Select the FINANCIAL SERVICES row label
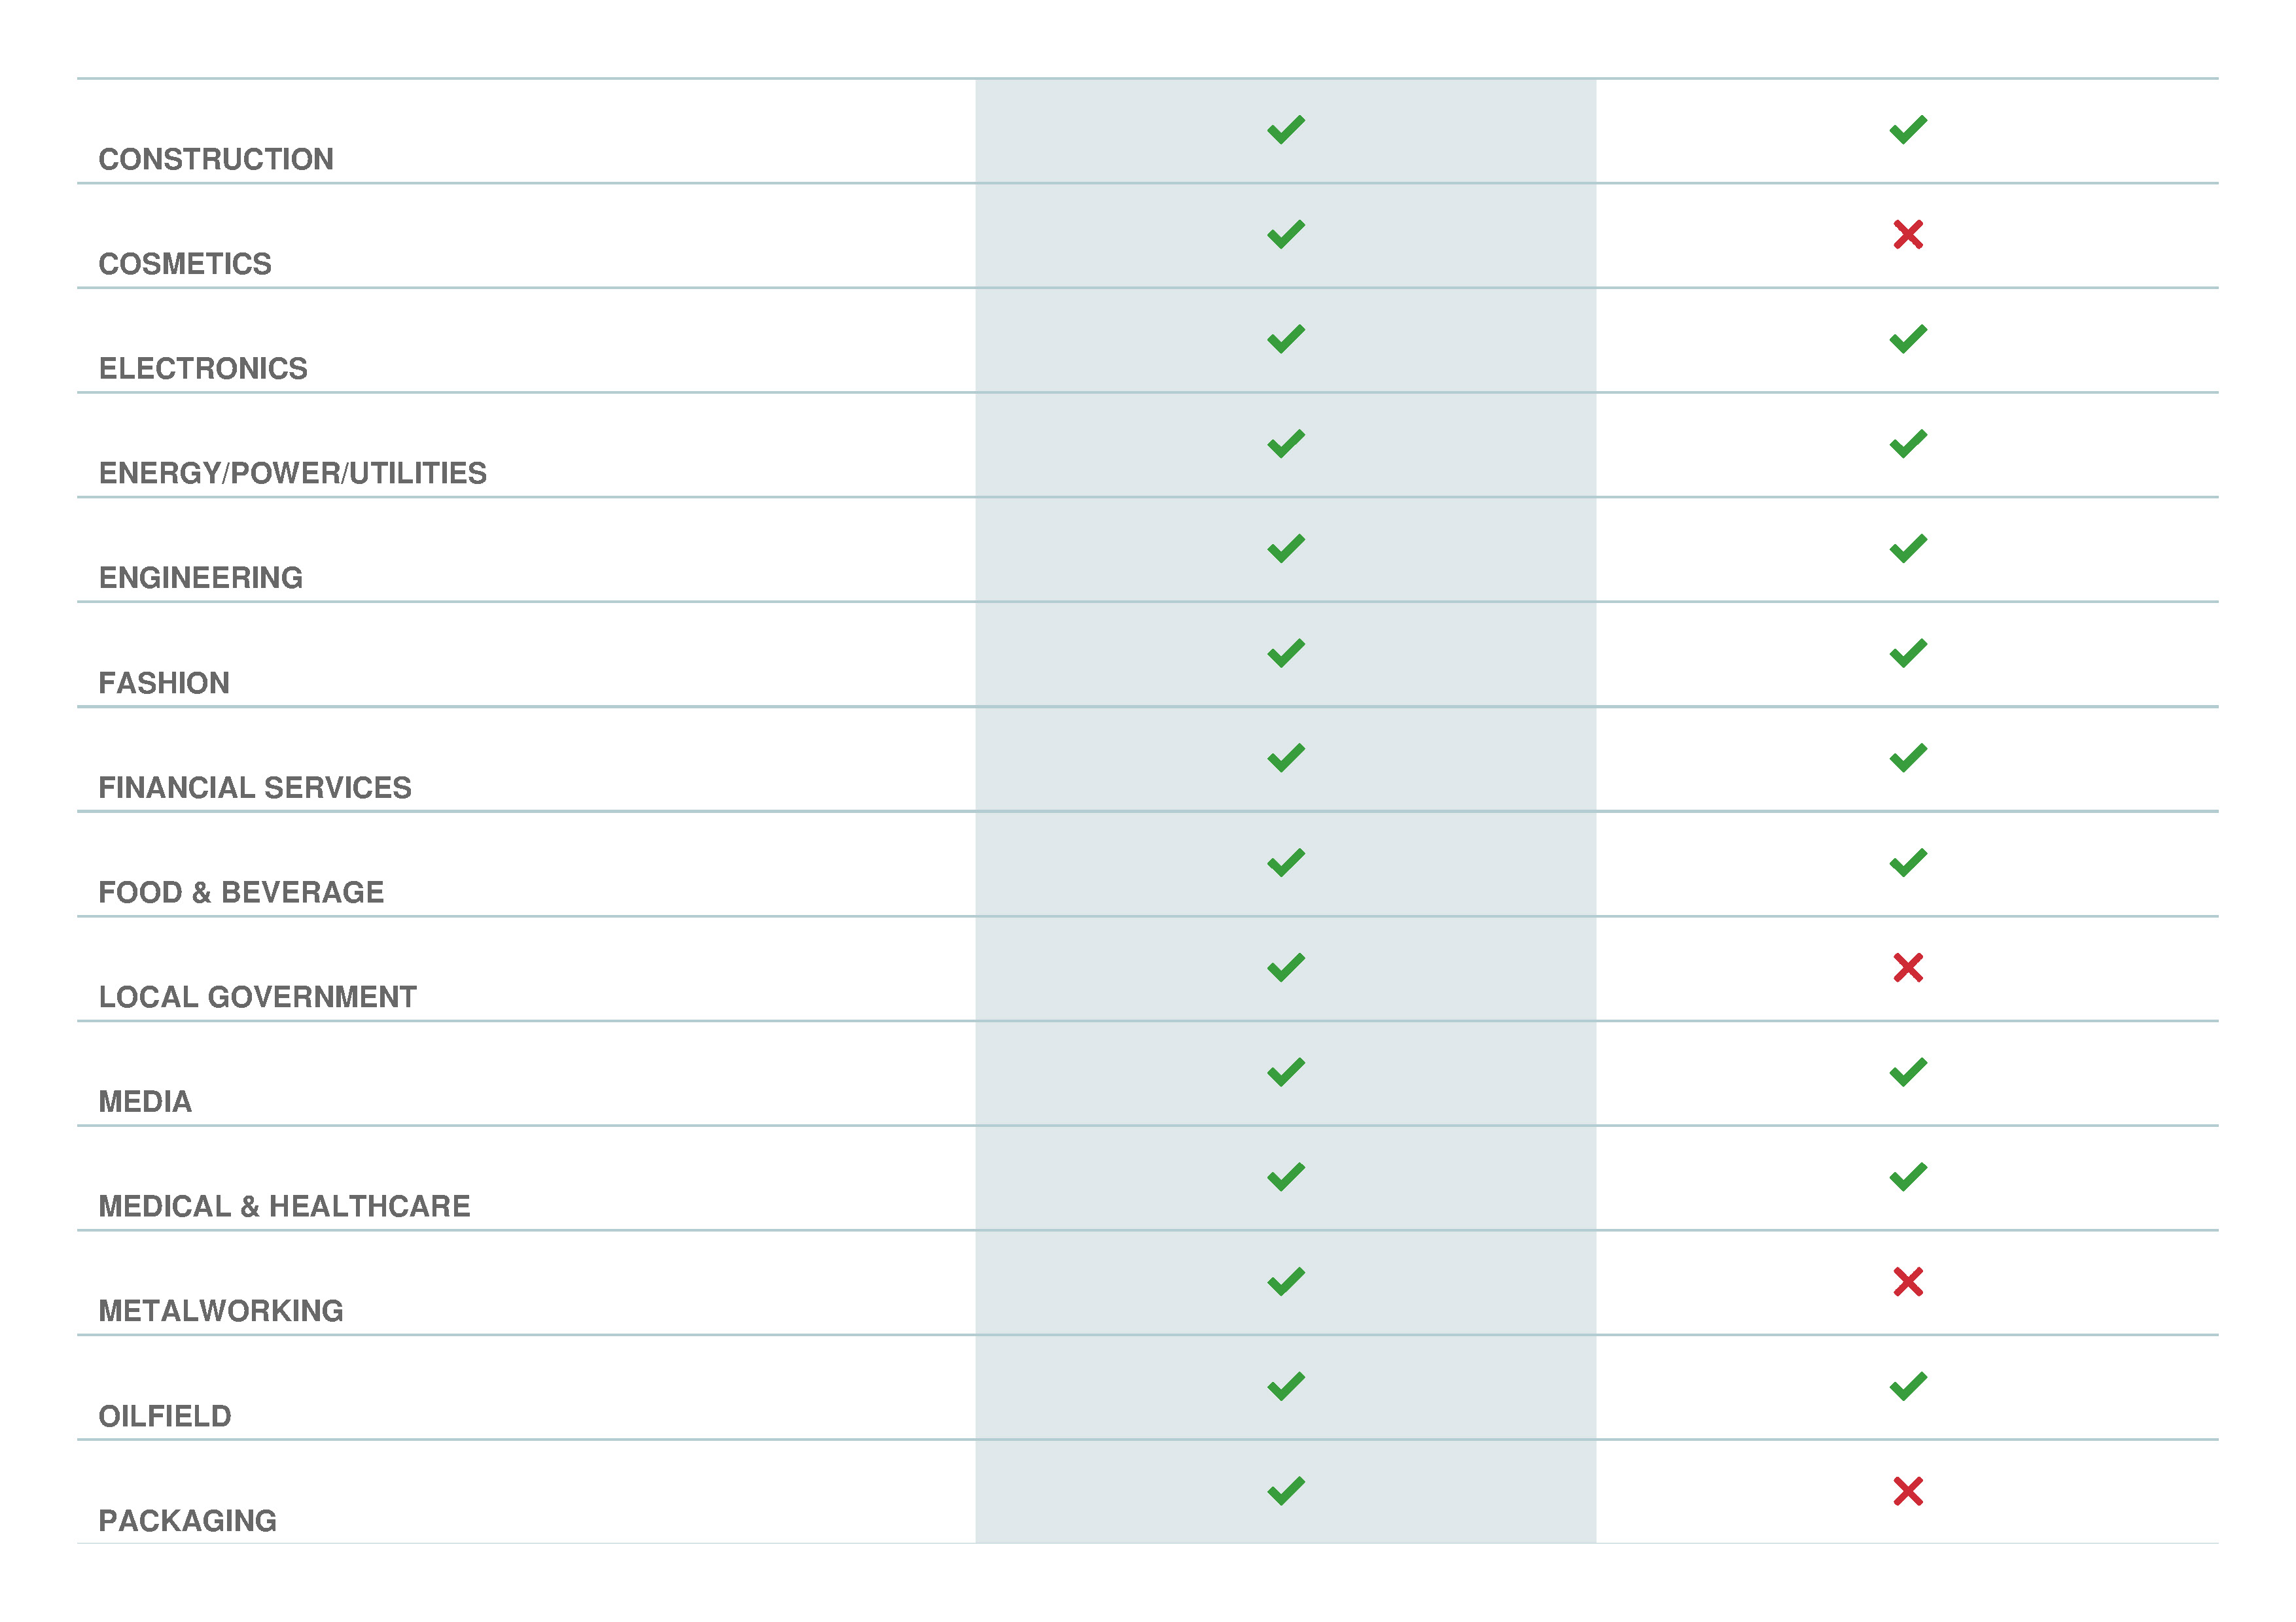2296x1622 pixels. 255,787
